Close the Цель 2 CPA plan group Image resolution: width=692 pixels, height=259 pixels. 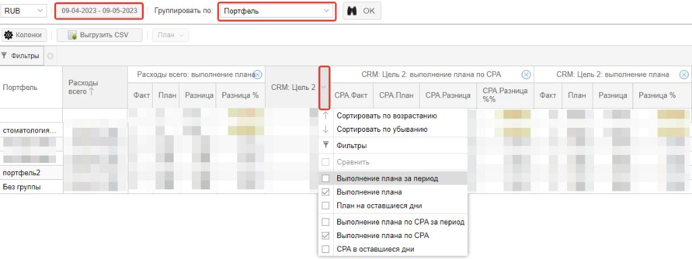[526, 74]
